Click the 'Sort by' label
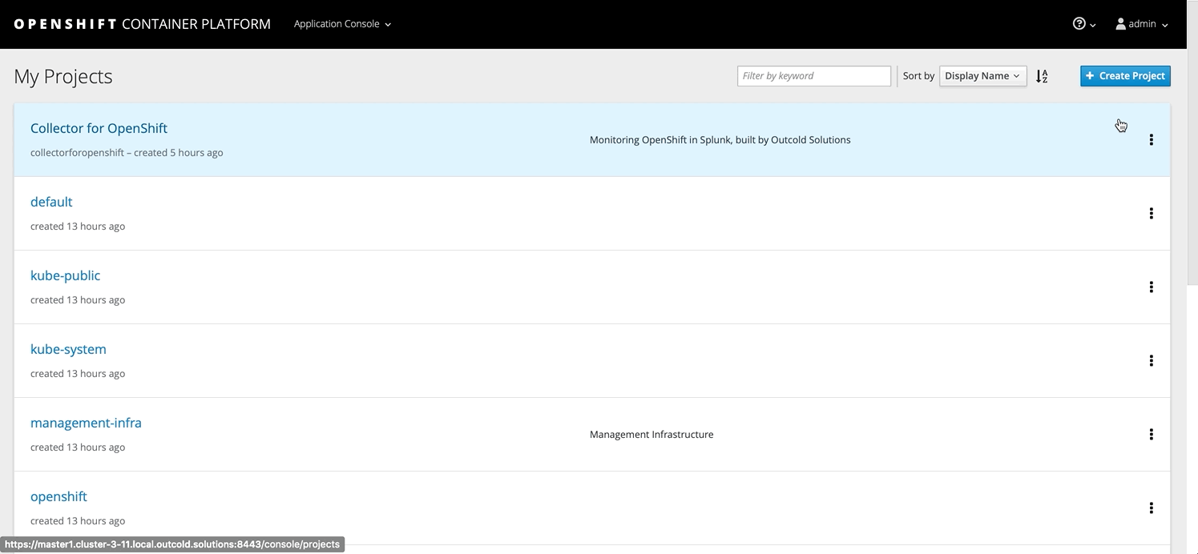1198x554 pixels. (x=918, y=76)
